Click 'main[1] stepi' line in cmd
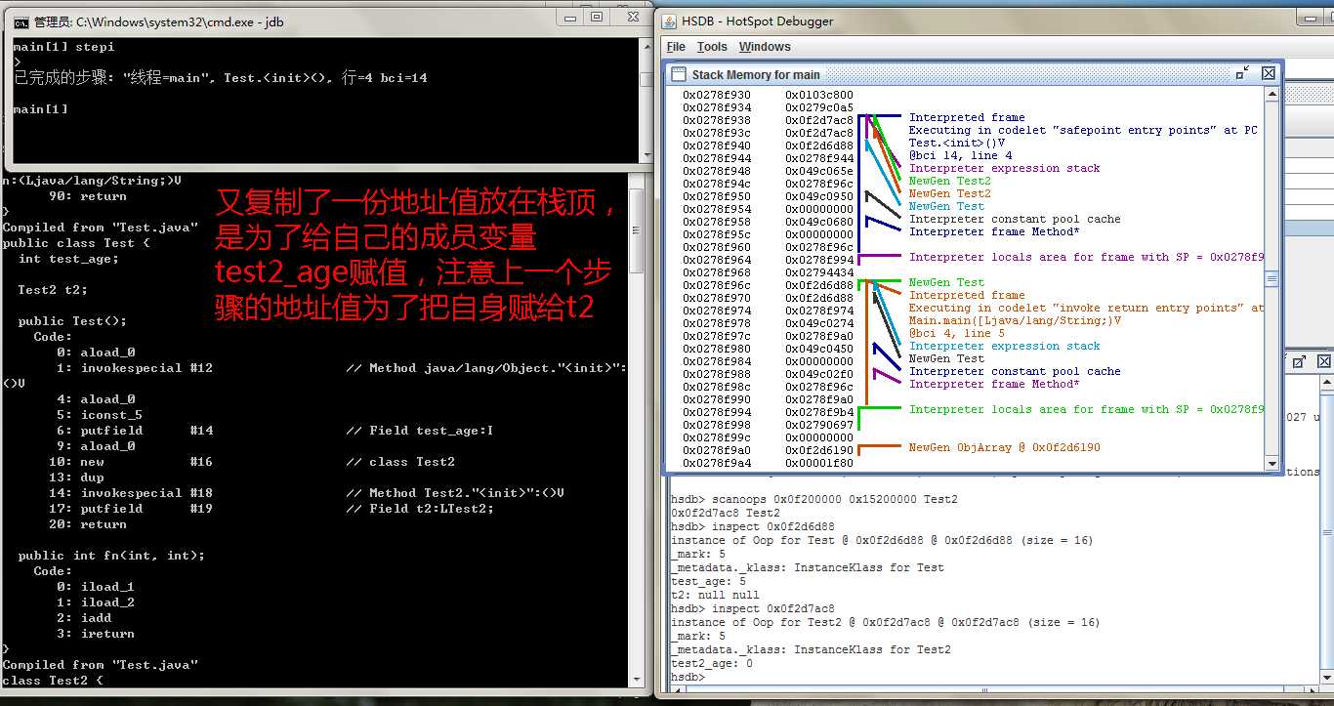 63,46
